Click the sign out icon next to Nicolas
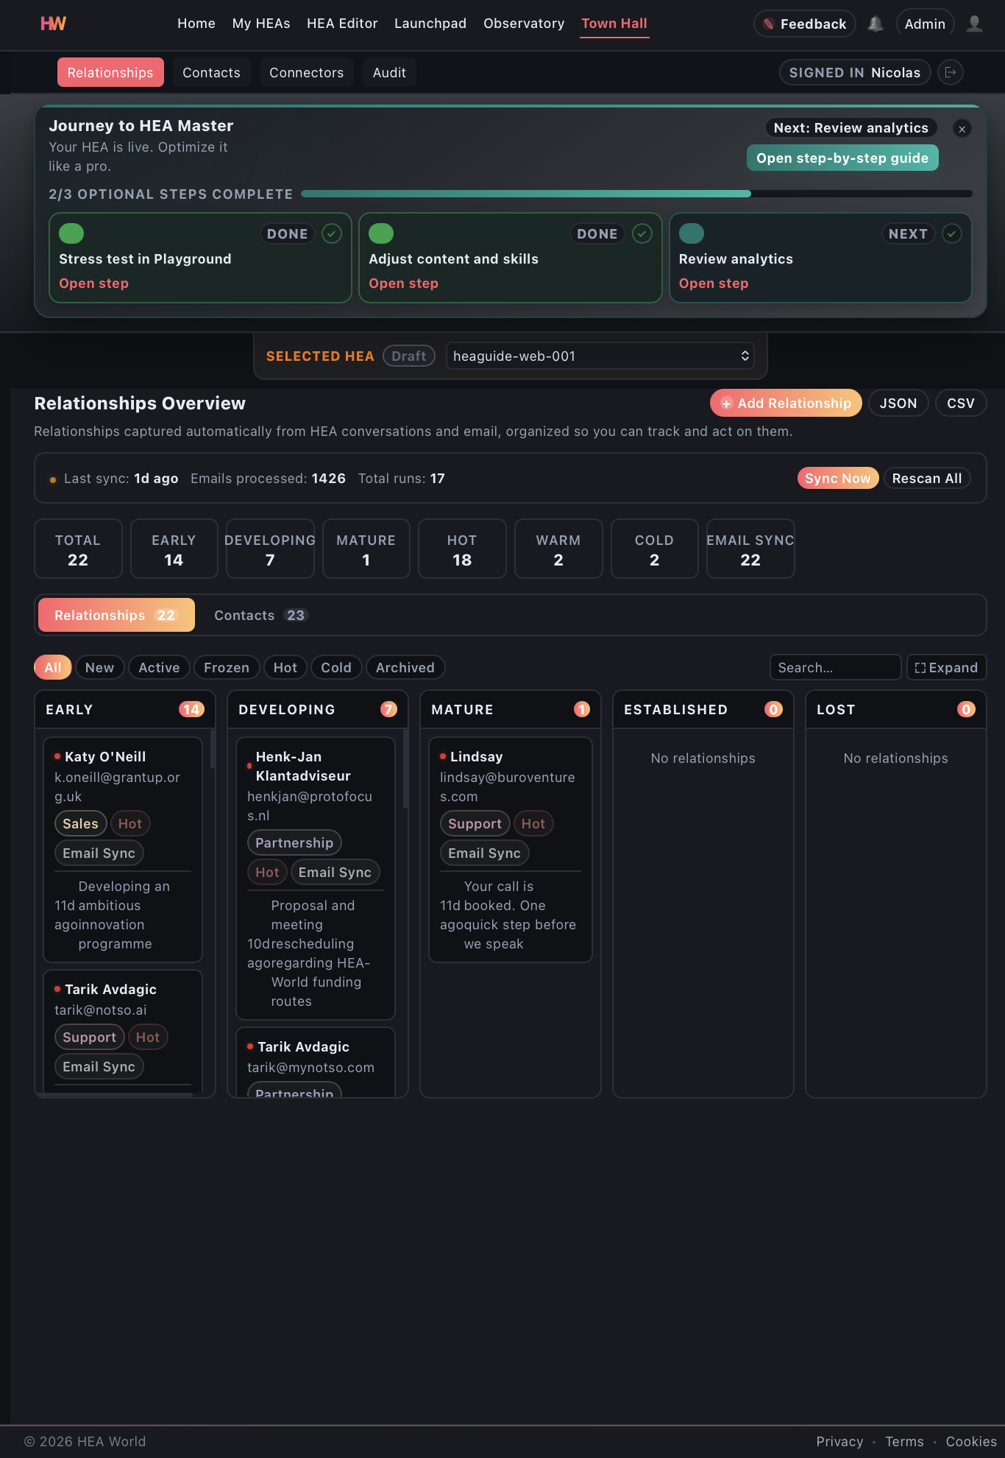1005x1458 pixels. 951,72
